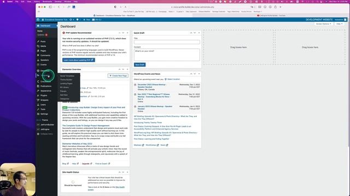Viewport: 350px width, 196px height.
Task: Select Popups in the flyout submenu
Action: pos(63,91)
